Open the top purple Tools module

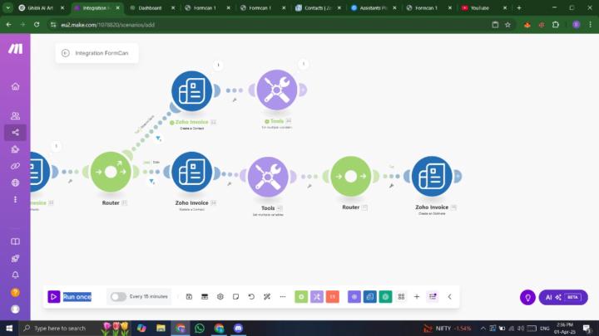point(277,90)
